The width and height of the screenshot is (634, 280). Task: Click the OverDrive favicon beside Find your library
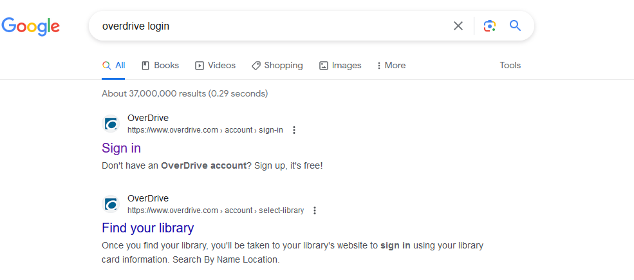(111, 204)
